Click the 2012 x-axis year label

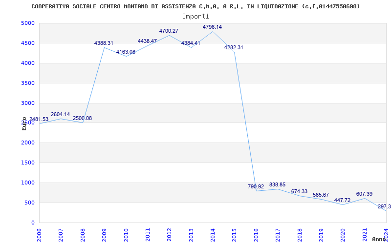169,235
